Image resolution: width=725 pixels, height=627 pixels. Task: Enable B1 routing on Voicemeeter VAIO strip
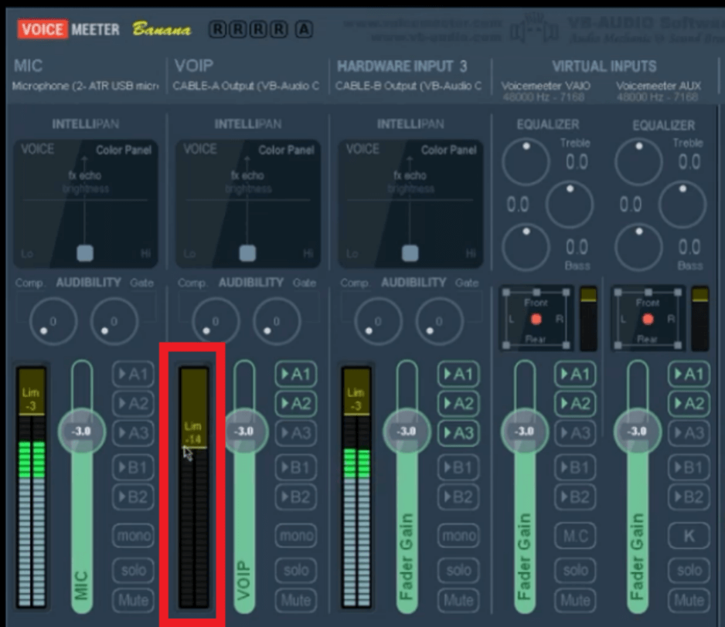[575, 468]
